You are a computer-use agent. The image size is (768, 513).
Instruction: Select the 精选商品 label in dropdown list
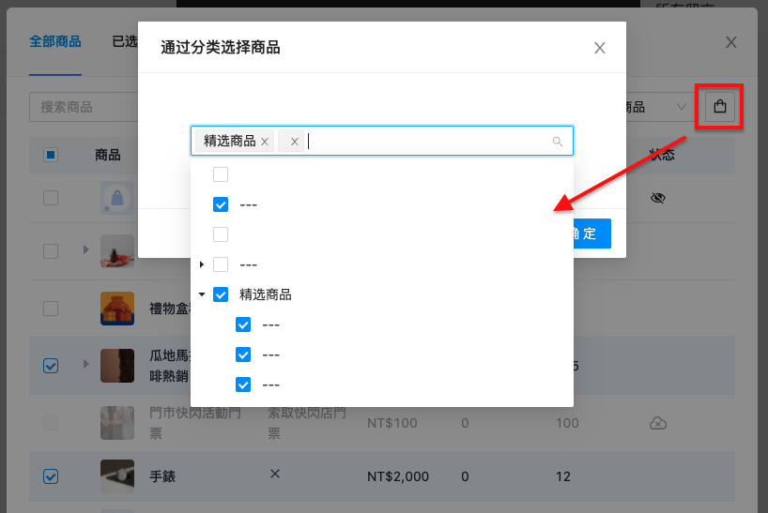(266, 294)
